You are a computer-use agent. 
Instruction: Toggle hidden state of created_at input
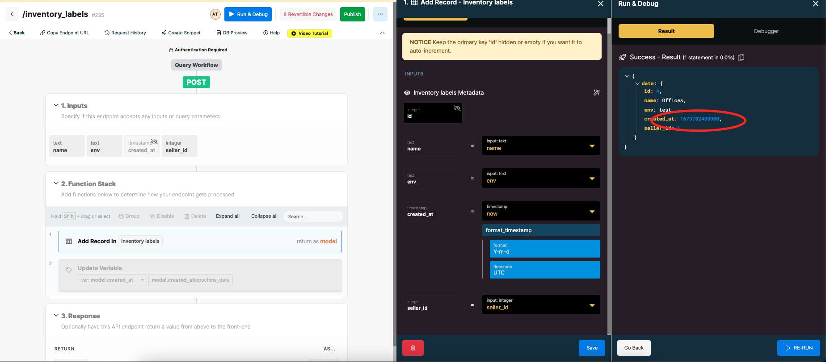[154, 142]
